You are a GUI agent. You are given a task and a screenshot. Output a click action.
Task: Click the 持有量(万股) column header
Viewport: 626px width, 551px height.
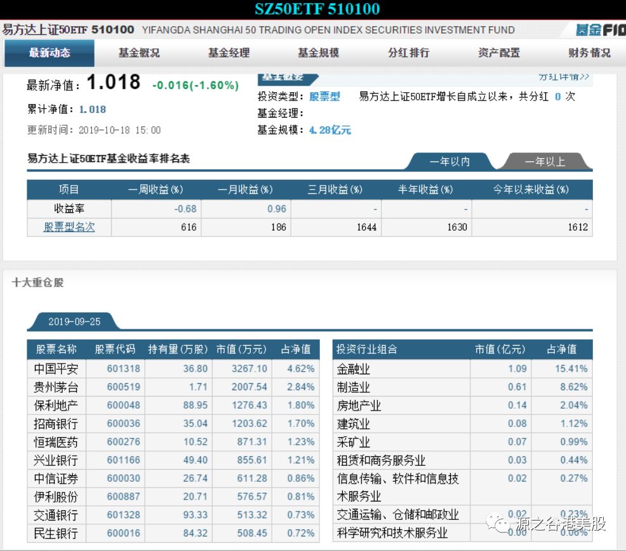point(178,349)
